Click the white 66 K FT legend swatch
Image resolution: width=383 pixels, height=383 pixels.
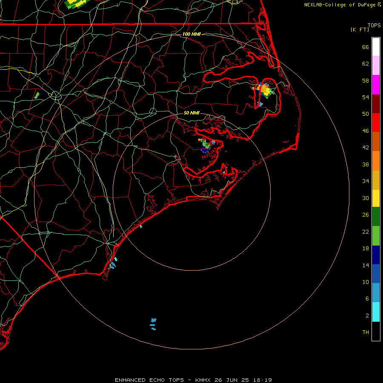376,47
